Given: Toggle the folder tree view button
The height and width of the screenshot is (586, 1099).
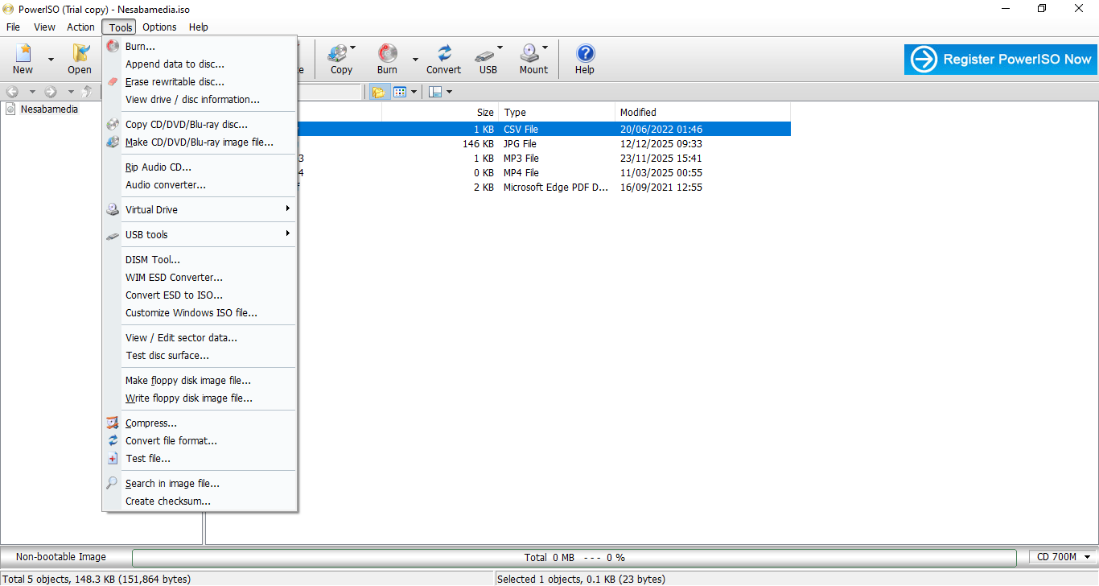Looking at the screenshot, I should click(378, 92).
